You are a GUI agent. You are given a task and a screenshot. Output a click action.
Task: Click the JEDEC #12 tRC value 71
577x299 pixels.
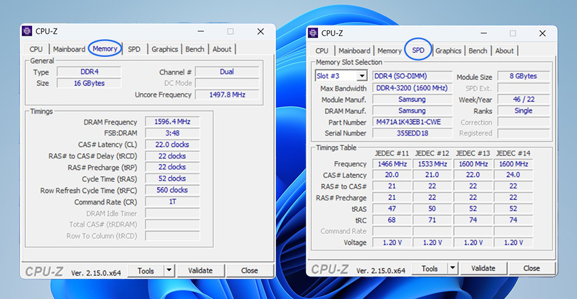432,220
